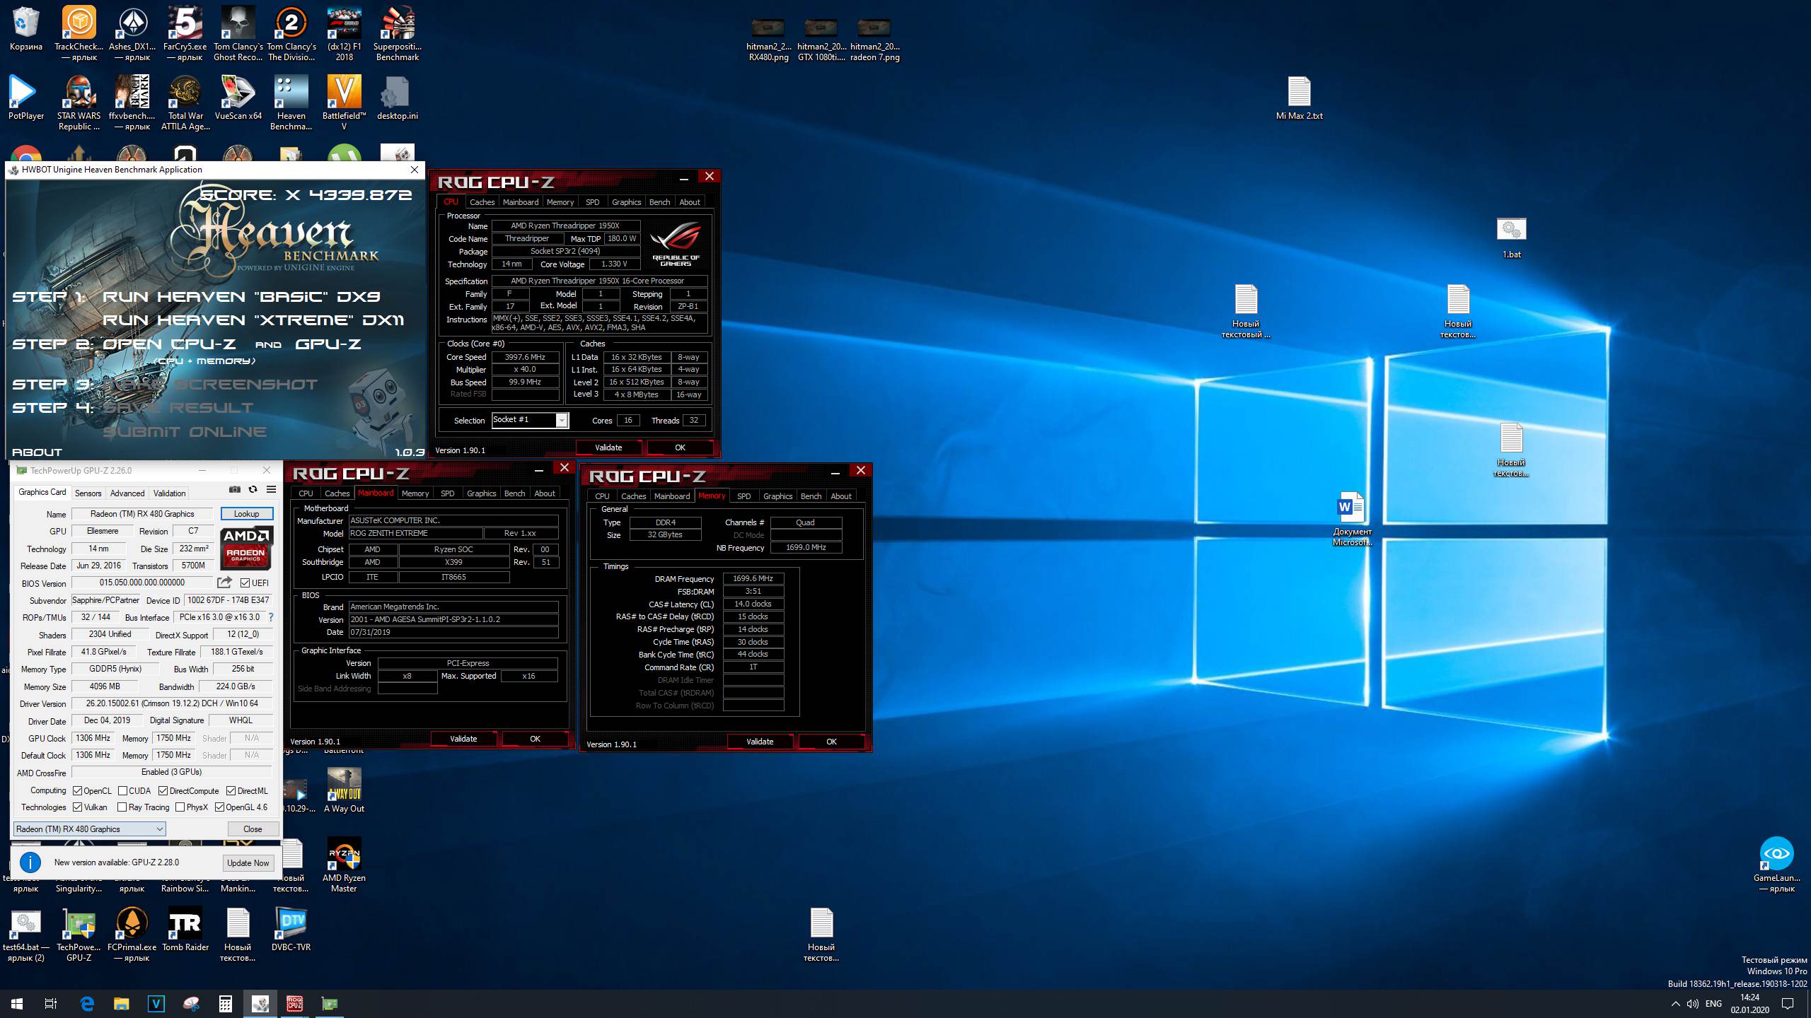
Task: Open the Radeon RX 480 Graphics GPU dropdown
Action: click(90, 829)
